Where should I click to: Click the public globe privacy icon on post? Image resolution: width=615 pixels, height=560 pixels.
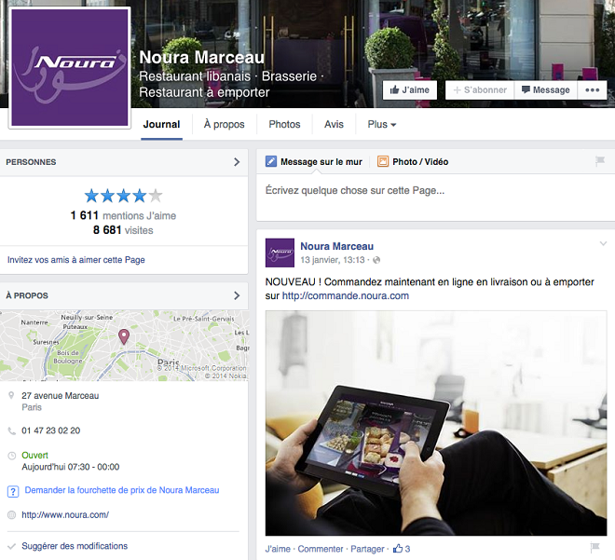point(376,260)
